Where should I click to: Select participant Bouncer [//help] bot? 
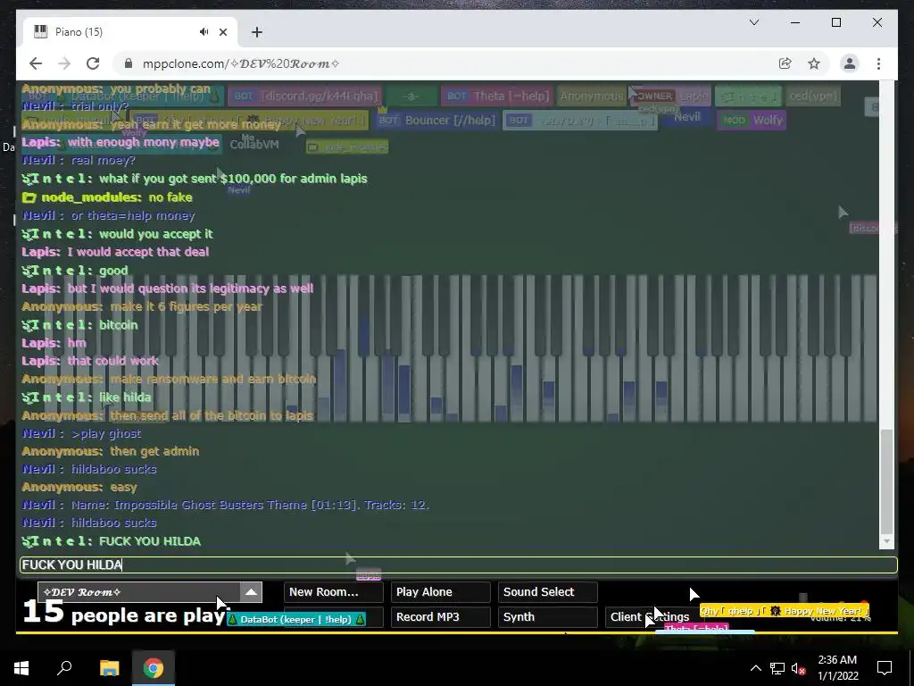point(436,121)
